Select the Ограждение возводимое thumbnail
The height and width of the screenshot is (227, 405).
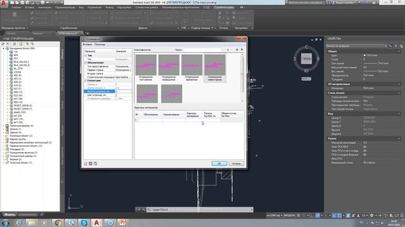(x=169, y=67)
